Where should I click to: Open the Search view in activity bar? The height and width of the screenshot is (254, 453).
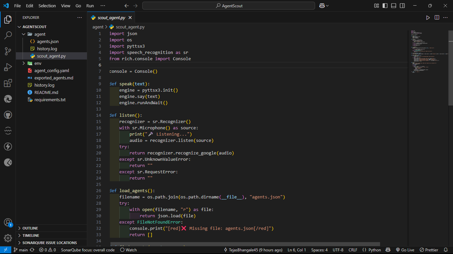point(8,35)
